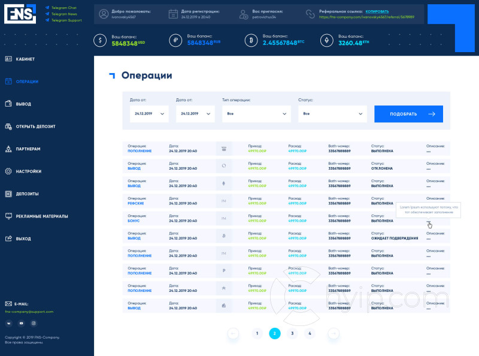Click description dots in first row

[428, 152]
